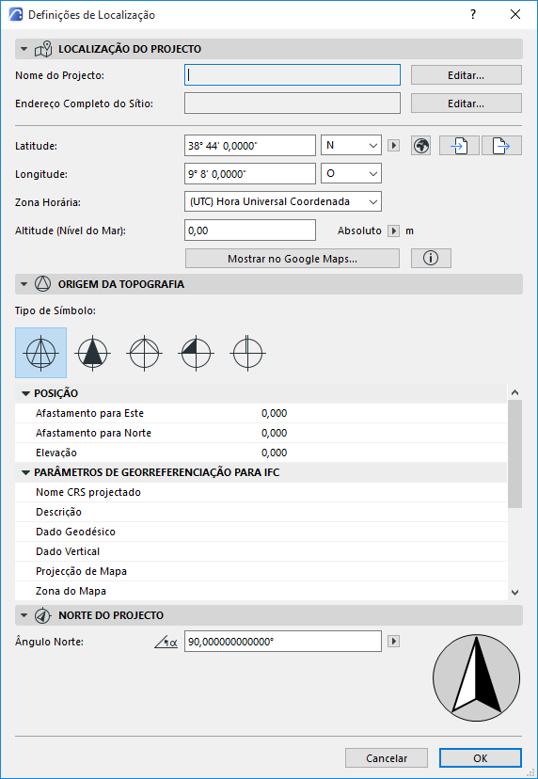
Task: Select the first survey point symbol type
Action: point(40,353)
